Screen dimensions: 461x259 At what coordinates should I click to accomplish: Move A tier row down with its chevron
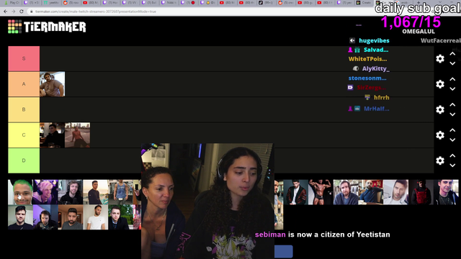(452, 89)
